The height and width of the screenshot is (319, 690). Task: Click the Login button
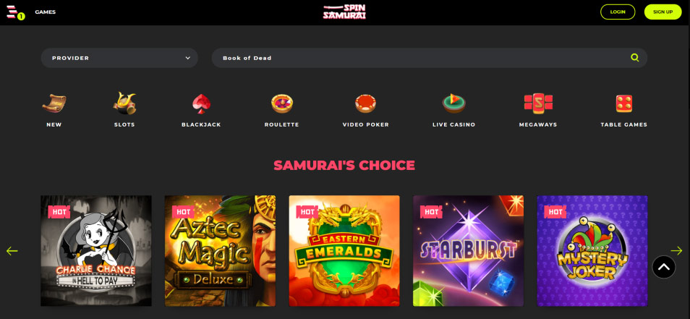[x=618, y=12]
